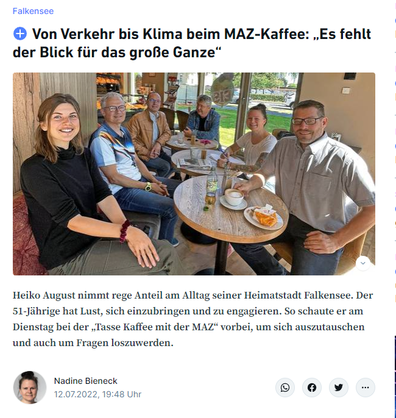Open author page of Nadine Bieneck

pyautogui.click(x=85, y=381)
